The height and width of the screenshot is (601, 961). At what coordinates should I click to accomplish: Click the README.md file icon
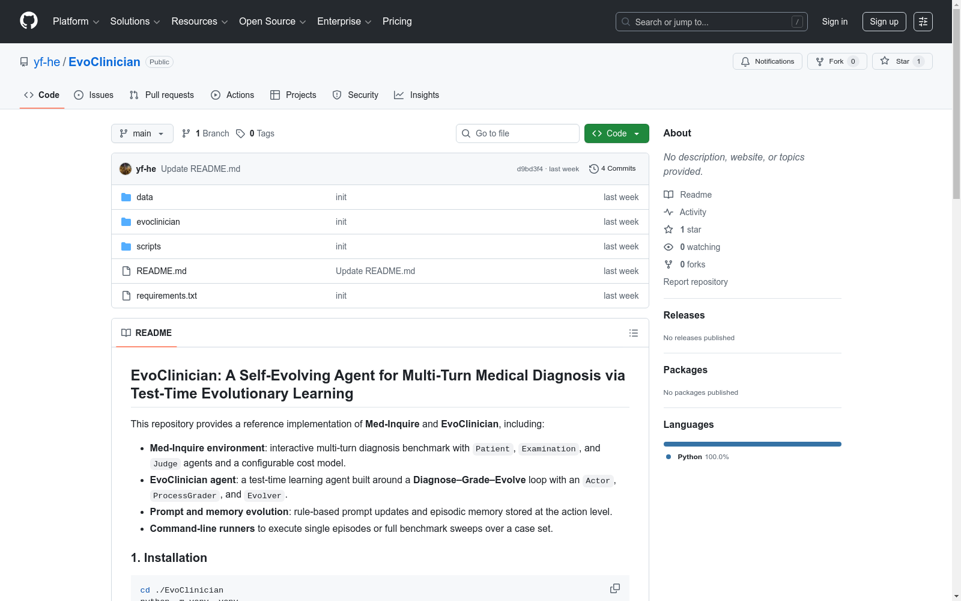[x=126, y=271]
